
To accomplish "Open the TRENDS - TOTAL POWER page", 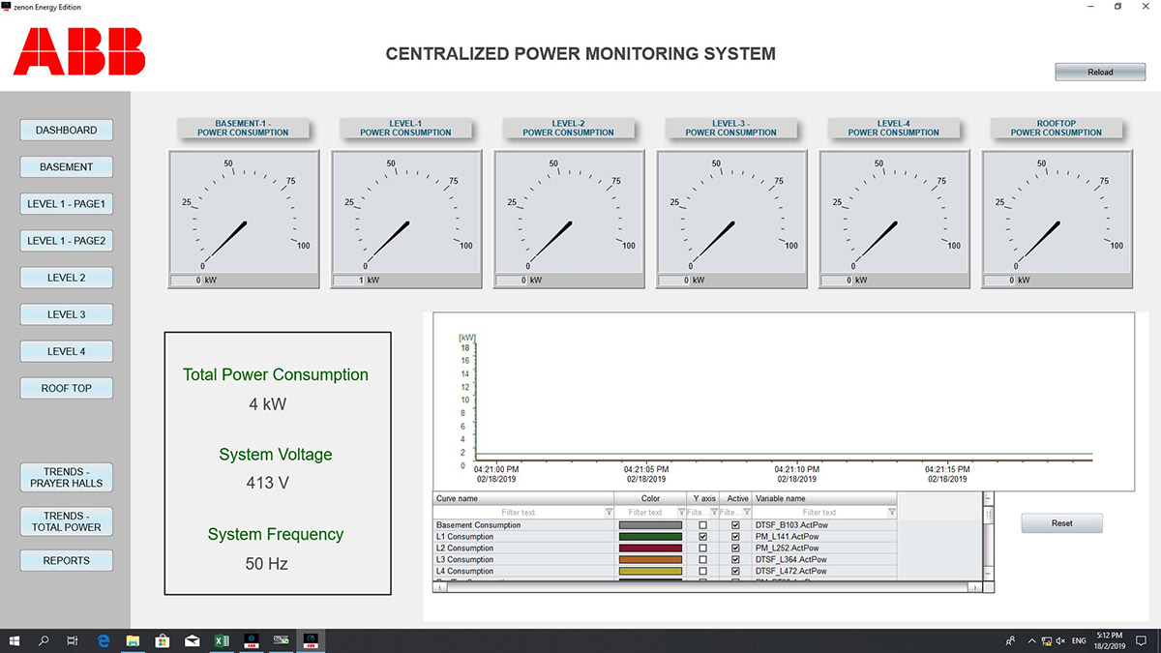I will click(x=66, y=521).
